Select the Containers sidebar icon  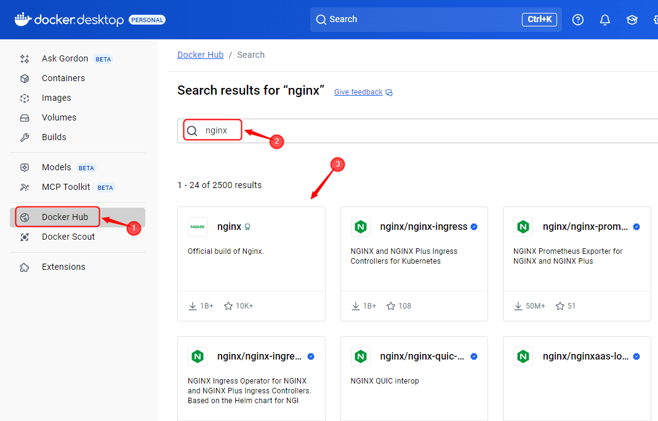[65, 78]
